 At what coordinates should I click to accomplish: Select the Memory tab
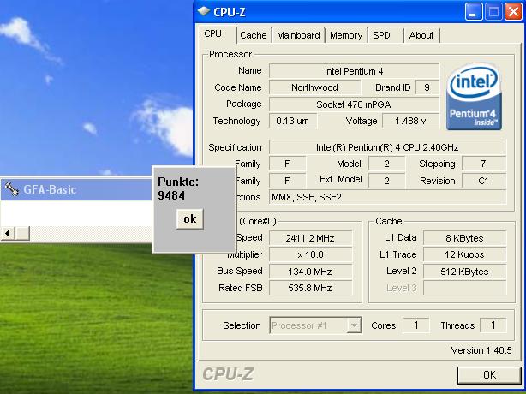click(x=346, y=35)
